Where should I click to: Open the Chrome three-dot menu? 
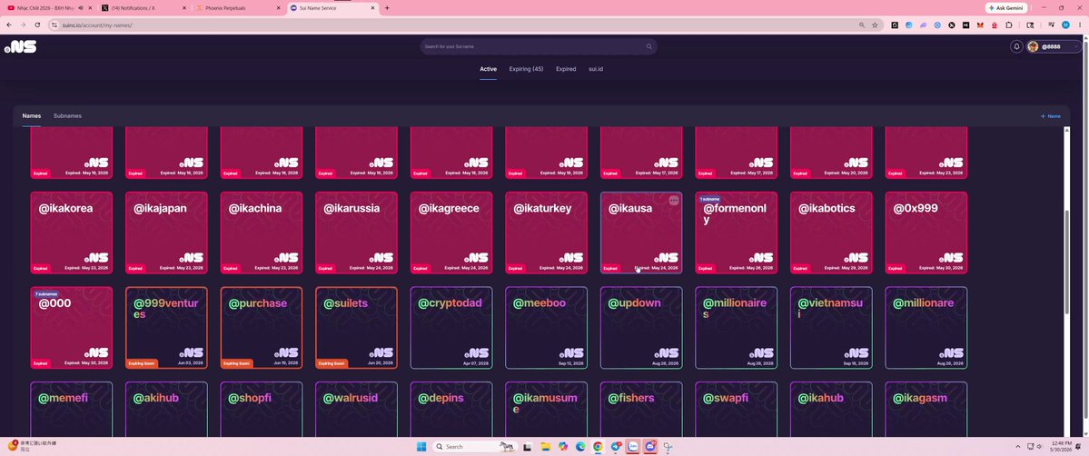1080,25
